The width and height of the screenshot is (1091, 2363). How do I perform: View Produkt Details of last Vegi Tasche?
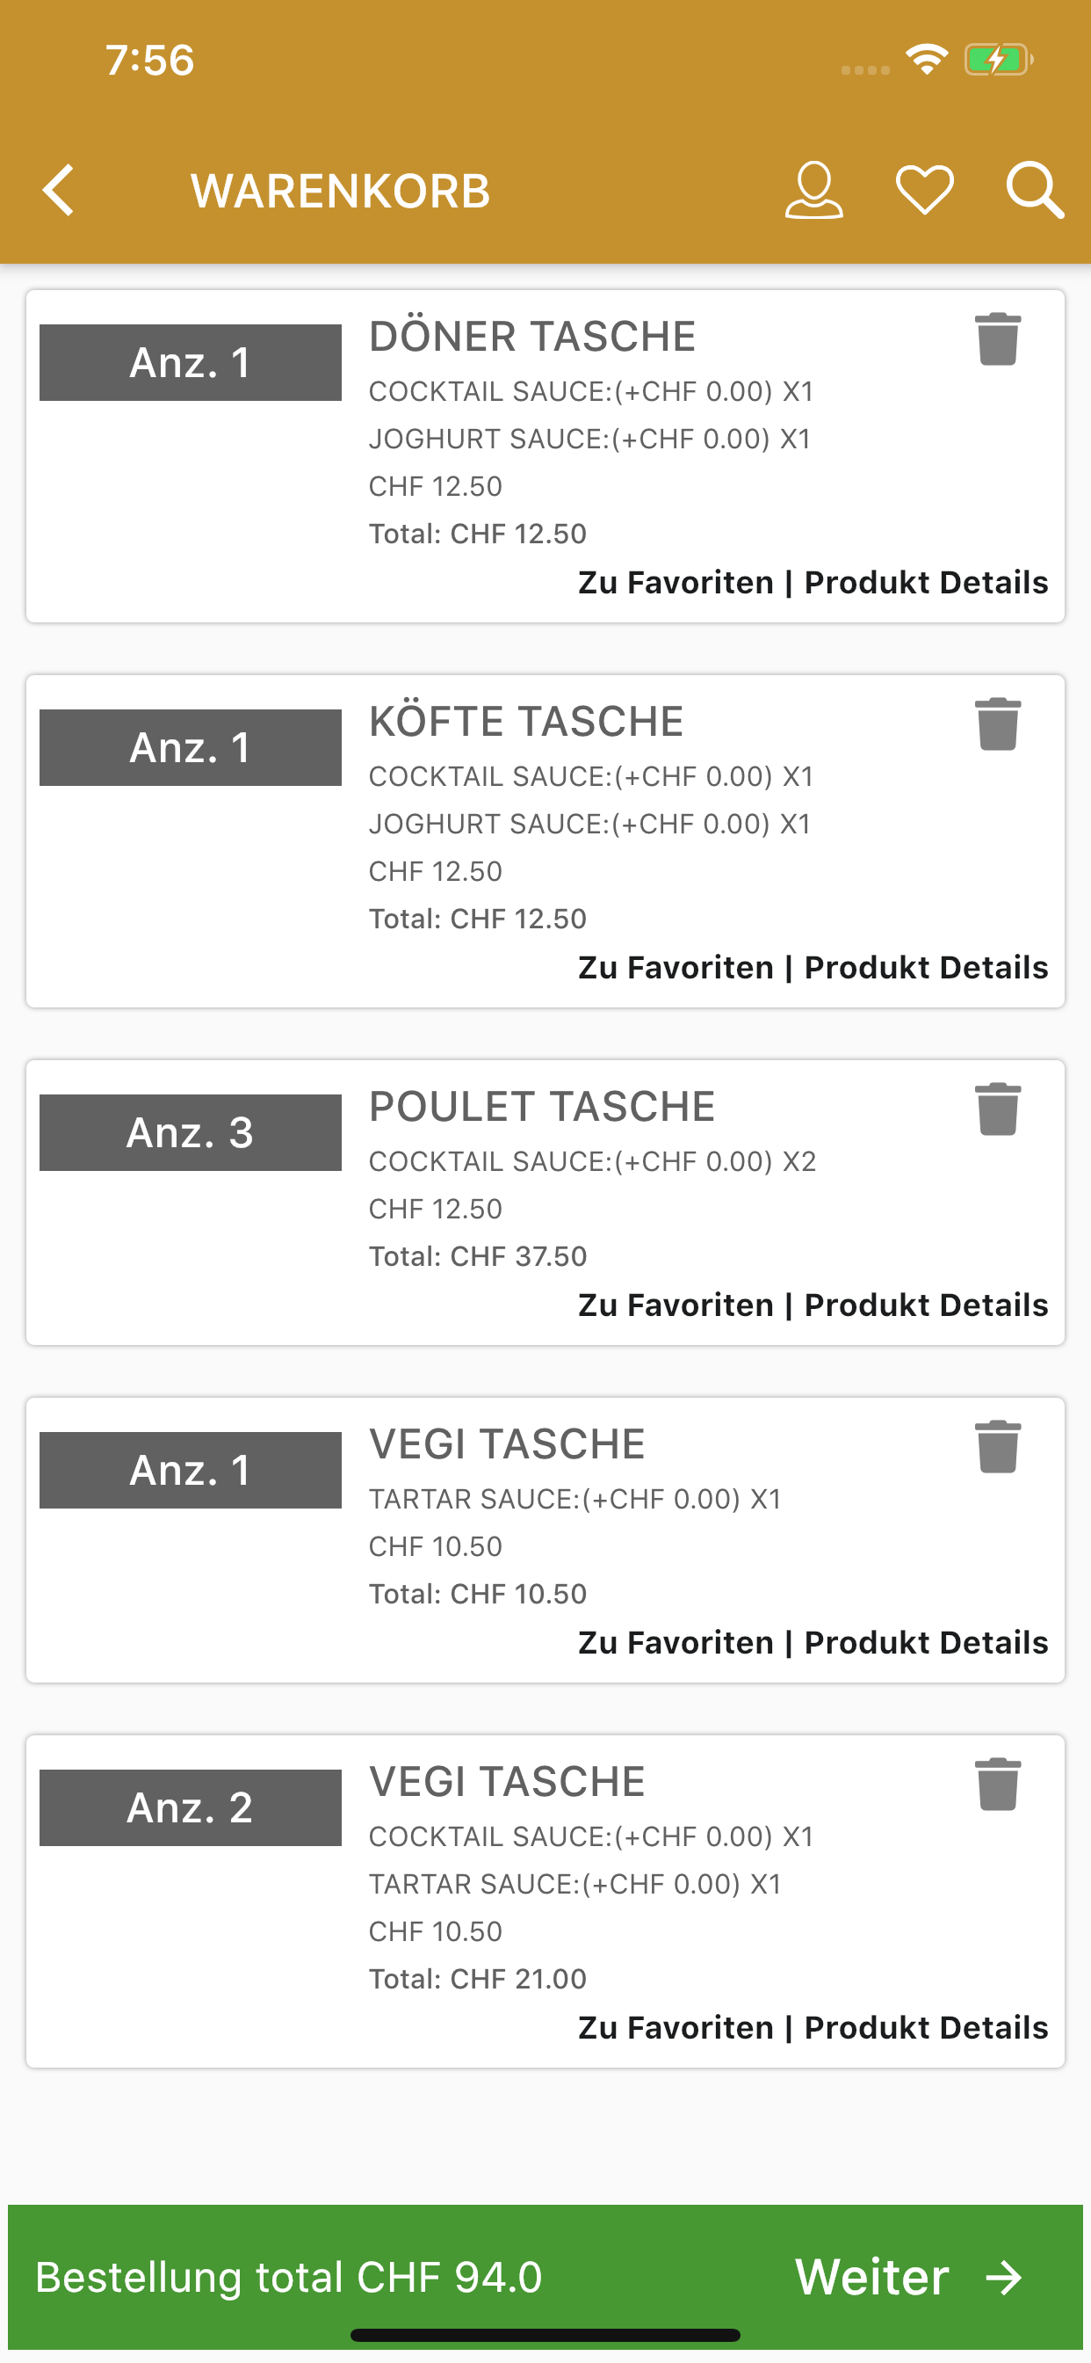click(926, 2028)
